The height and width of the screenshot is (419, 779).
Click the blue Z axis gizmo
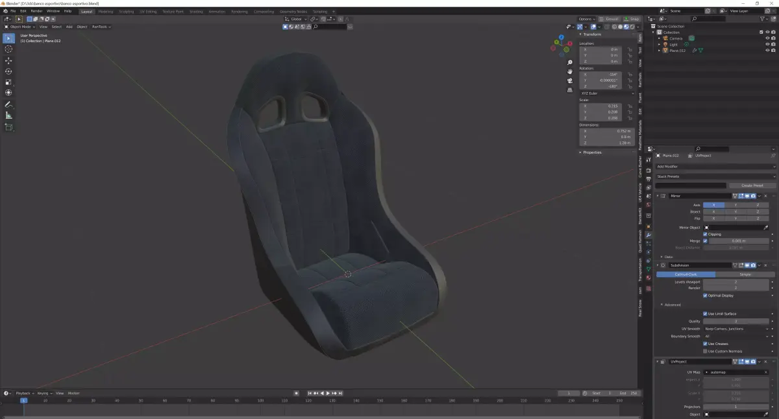(562, 37)
